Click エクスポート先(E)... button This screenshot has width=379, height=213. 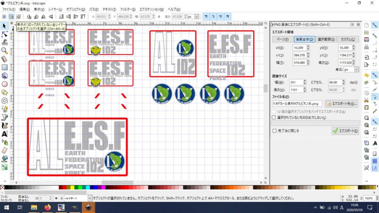coord(342,104)
